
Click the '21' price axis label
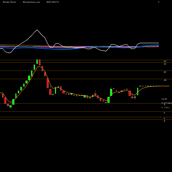pos(165,72)
